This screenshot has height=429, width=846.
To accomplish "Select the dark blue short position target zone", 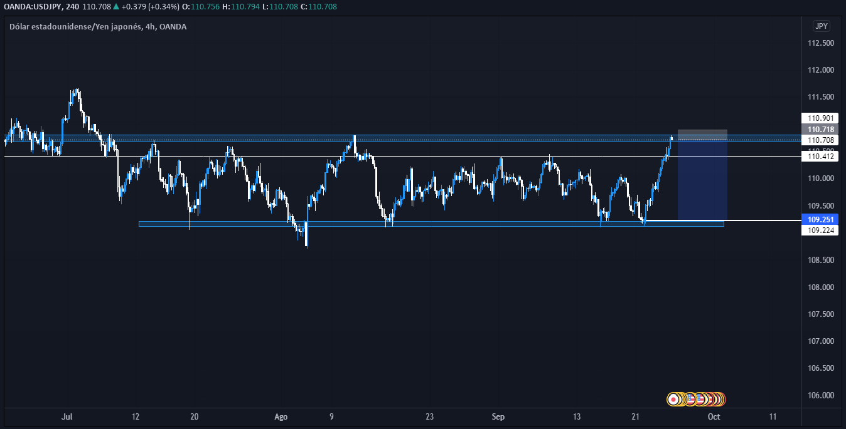I will pos(702,182).
